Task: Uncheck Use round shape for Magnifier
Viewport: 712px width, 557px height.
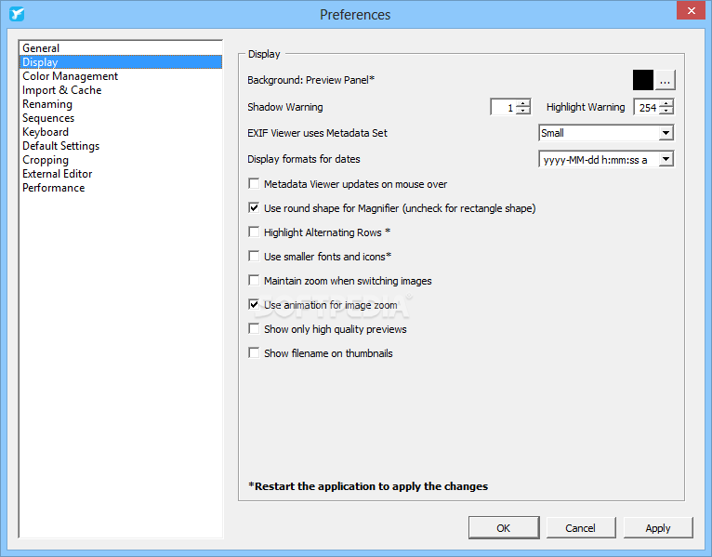Action: (254, 208)
